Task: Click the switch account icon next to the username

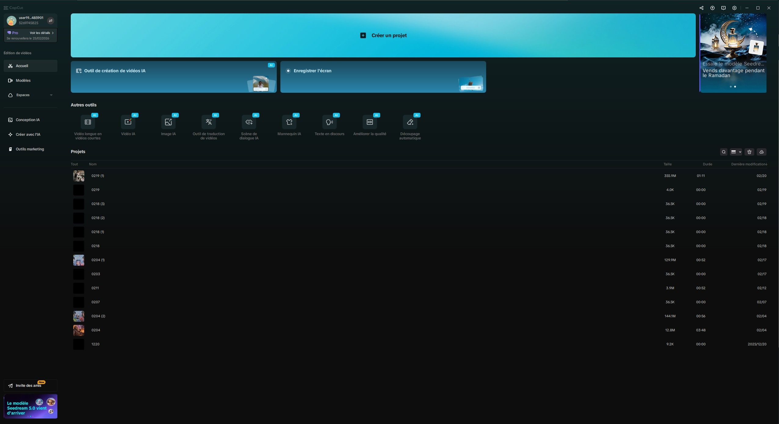Action: tap(51, 21)
